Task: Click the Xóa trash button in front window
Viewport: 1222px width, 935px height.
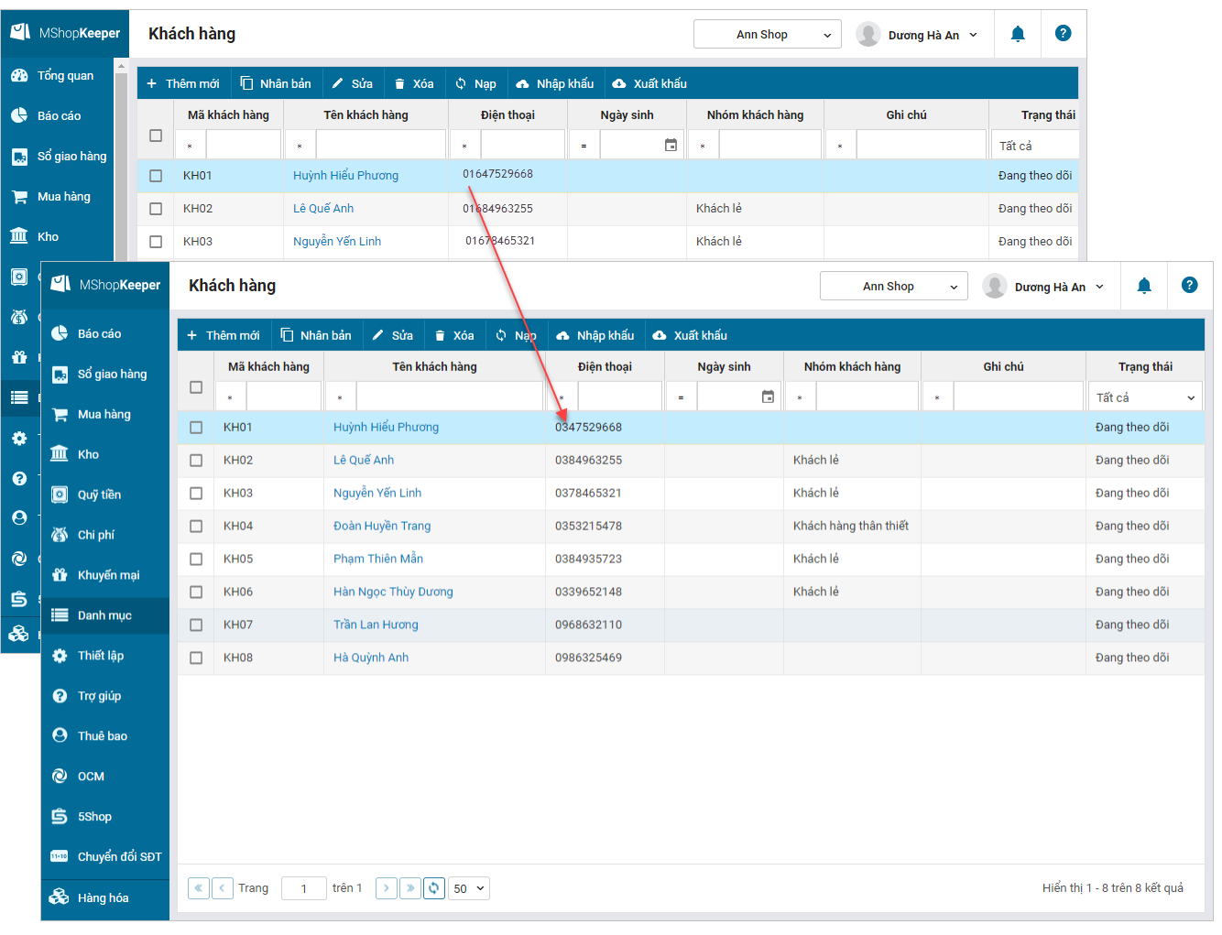Action: [453, 335]
